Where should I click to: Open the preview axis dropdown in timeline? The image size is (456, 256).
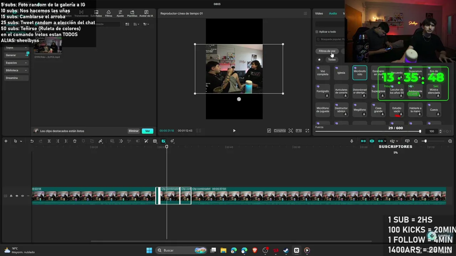[x=397, y=141]
